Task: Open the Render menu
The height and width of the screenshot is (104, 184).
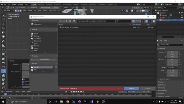Action: pyautogui.click(x=14, y=4)
